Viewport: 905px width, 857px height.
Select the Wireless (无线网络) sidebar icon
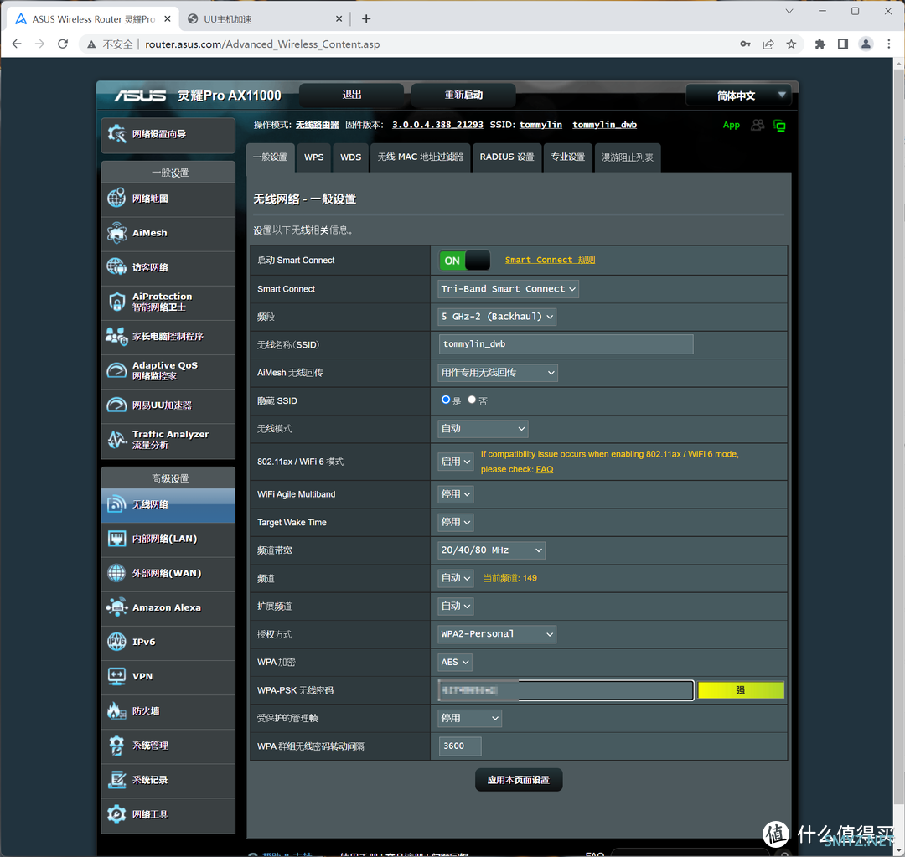click(116, 504)
